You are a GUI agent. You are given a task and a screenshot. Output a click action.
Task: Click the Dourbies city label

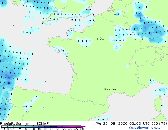pyautogui.click(x=110, y=89)
